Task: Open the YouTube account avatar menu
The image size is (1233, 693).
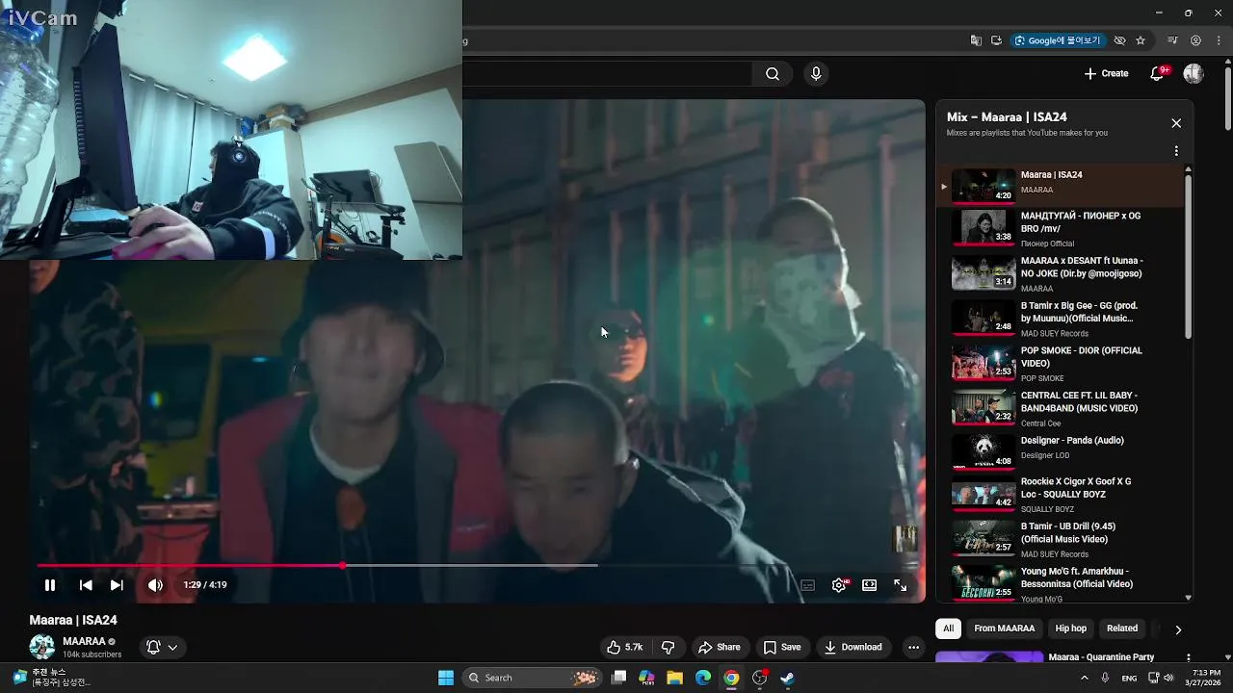Action: pyautogui.click(x=1194, y=73)
